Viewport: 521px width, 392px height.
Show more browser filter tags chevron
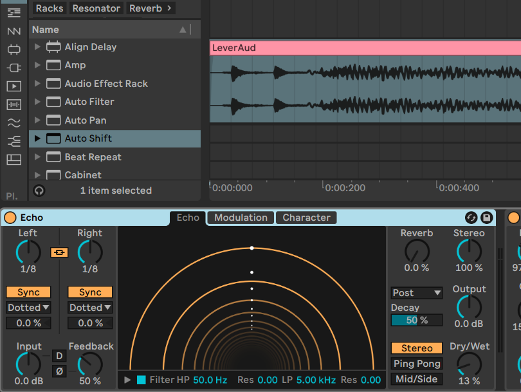pos(169,8)
